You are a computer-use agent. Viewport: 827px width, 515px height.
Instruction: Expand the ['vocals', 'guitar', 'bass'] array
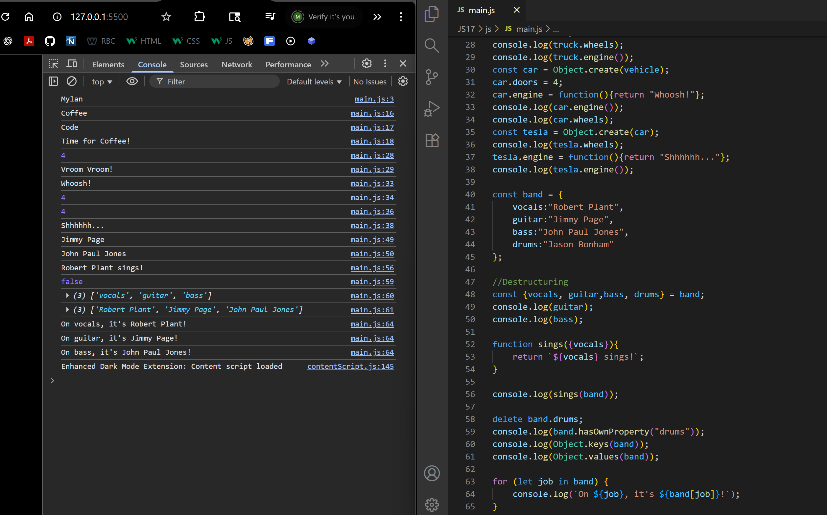[x=67, y=295]
